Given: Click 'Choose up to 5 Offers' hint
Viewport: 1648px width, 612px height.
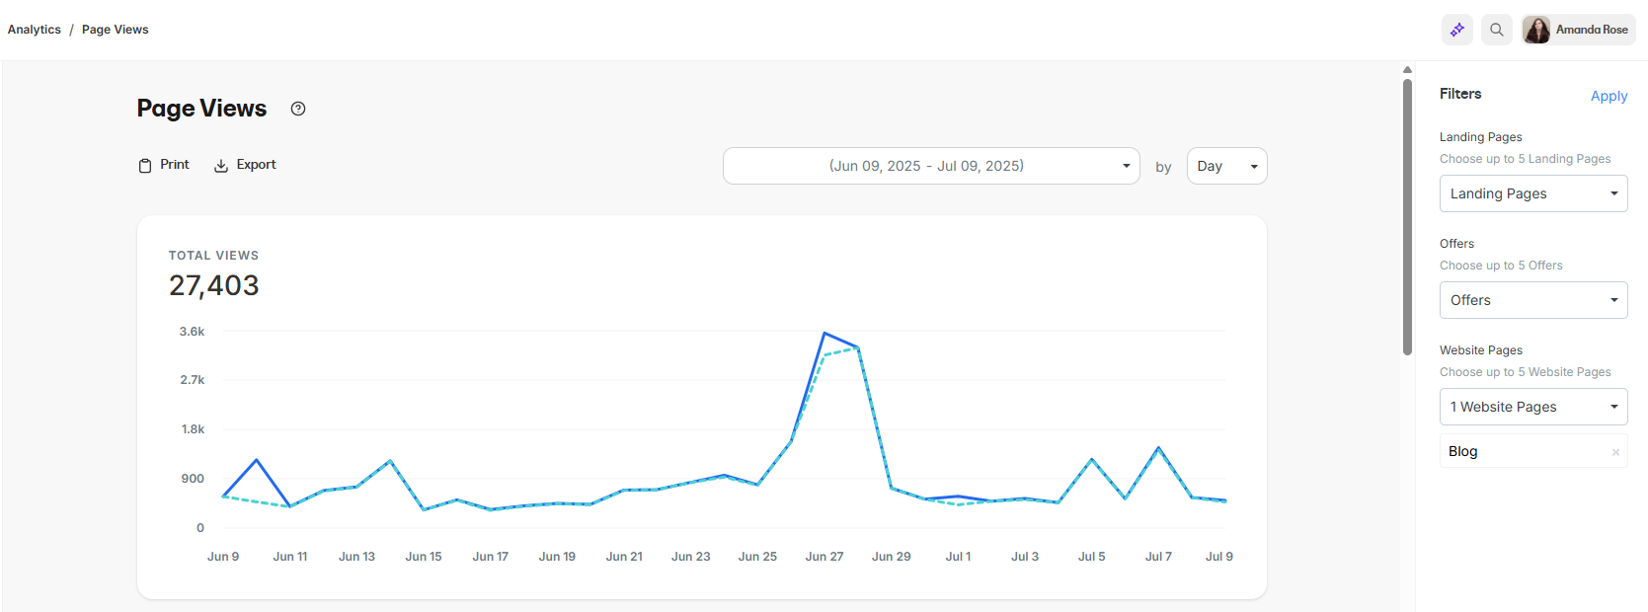Looking at the screenshot, I should point(1501,266).
